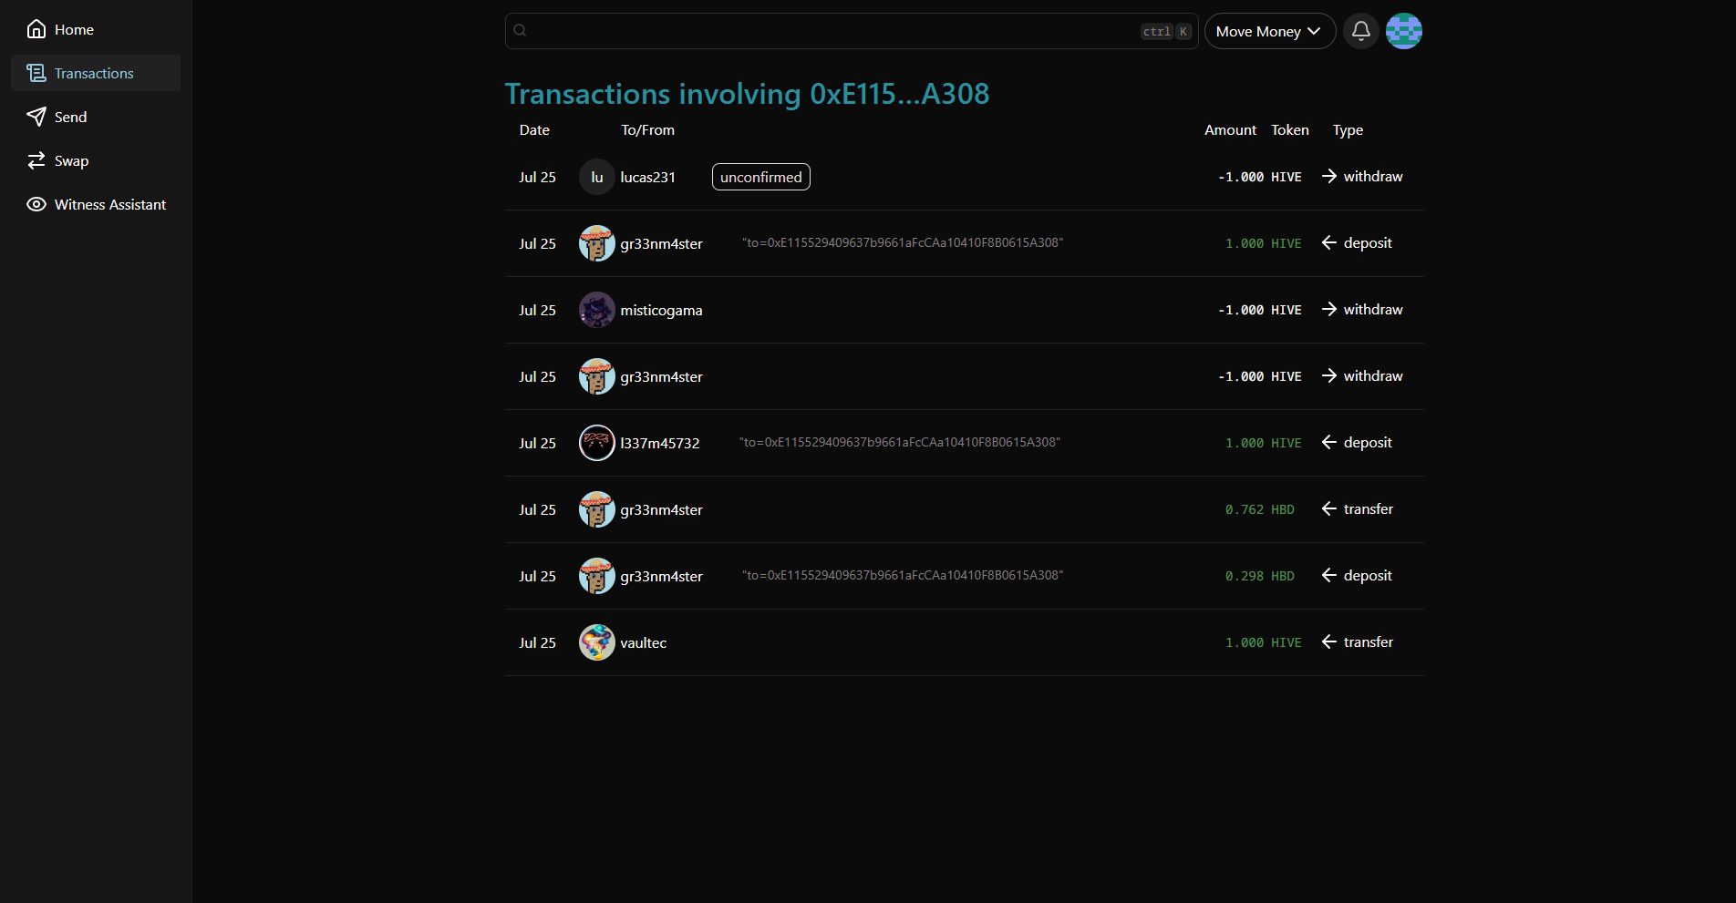Go to the Swap page
Image resolution: width=1736 pixels, height=903 pixels.
(x=71, y=160)
